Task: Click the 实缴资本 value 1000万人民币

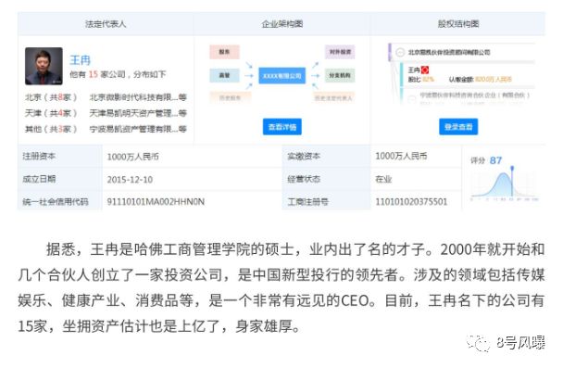Action: (401, 156)
